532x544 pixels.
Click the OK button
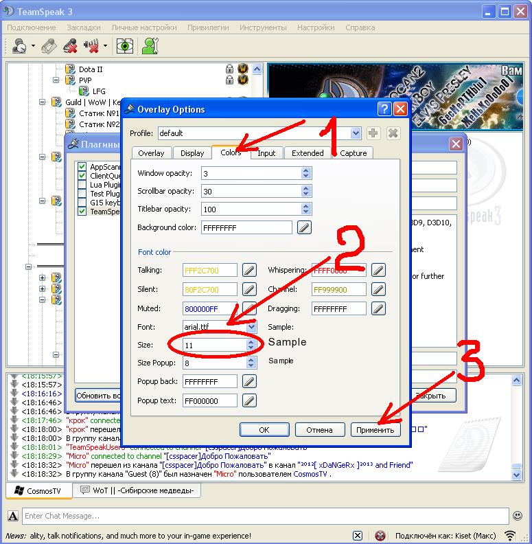tap(264, 430)
